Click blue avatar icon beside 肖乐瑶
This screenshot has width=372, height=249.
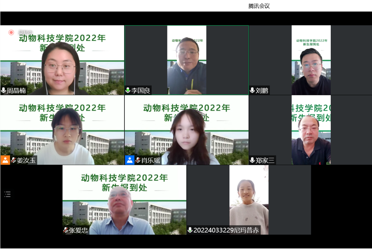coord(130,160)
